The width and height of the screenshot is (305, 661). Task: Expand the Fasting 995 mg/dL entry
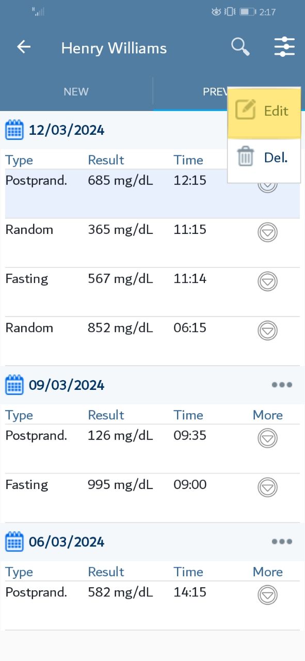pos(267,487)
